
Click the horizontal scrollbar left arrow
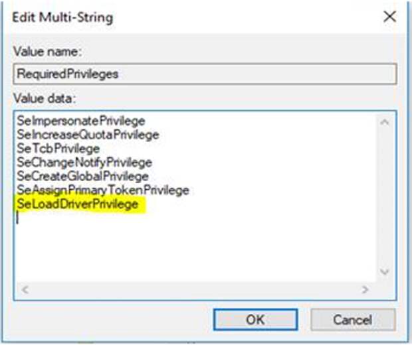pos(25,290)
